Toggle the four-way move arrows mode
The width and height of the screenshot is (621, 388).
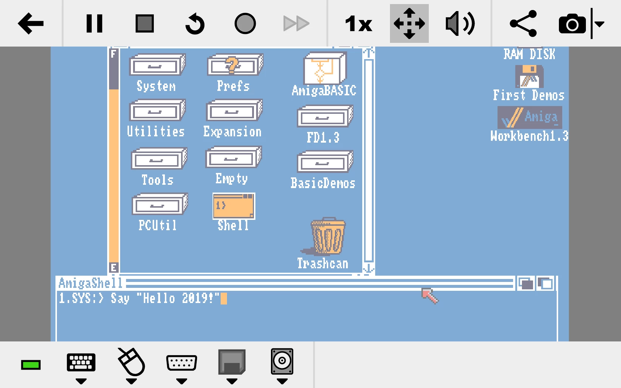pyautogui.click(x=409, y=24)
